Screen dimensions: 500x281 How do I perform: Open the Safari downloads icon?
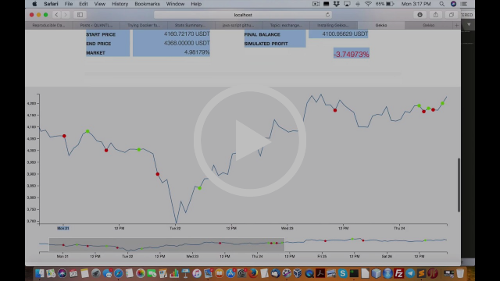tap(420, 15)
